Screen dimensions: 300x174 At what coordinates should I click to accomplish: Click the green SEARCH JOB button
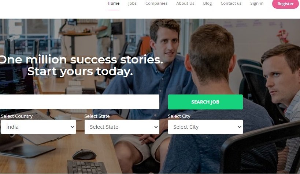coord(205,102)
